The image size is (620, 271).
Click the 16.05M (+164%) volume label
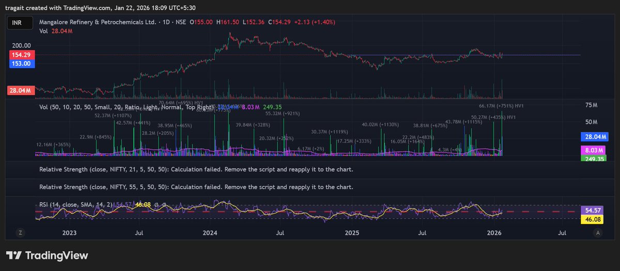[407, 141]
